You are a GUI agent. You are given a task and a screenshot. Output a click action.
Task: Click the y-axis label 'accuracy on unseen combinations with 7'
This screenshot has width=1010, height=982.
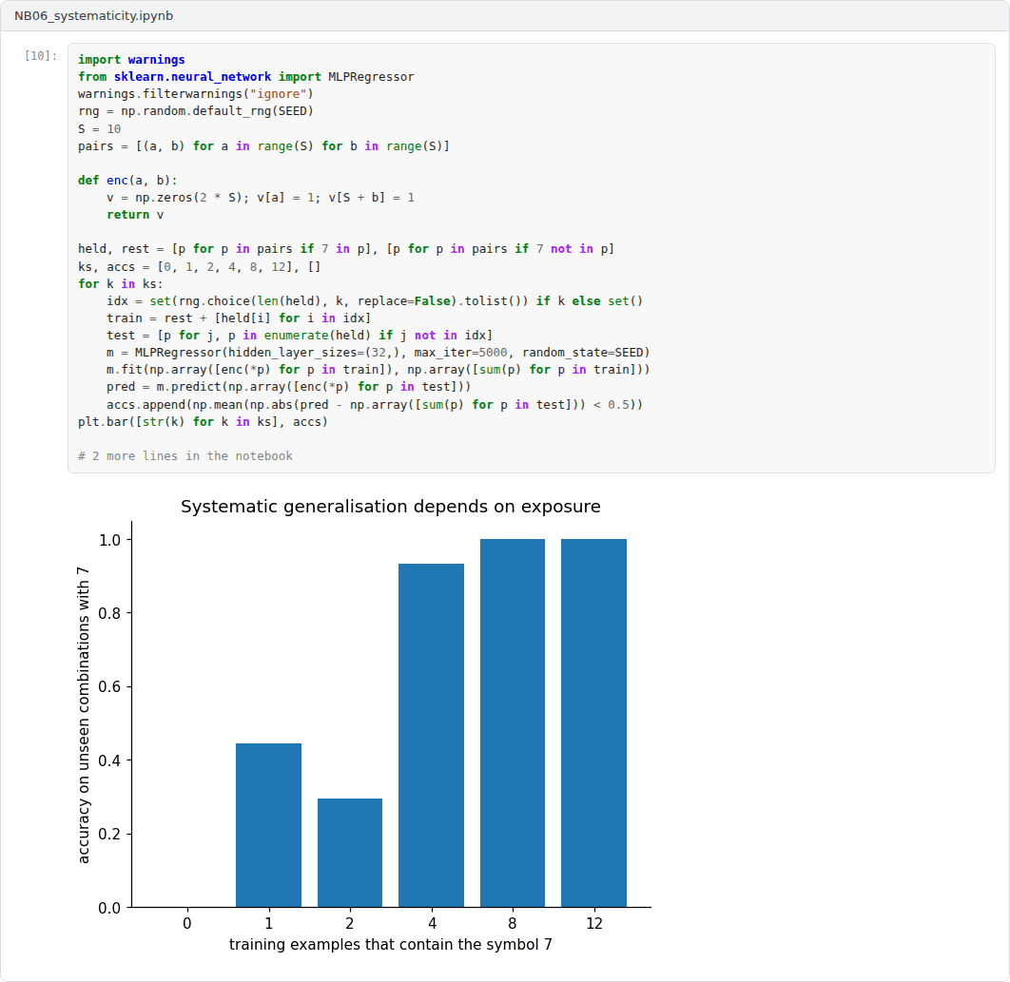click(83, 715)
